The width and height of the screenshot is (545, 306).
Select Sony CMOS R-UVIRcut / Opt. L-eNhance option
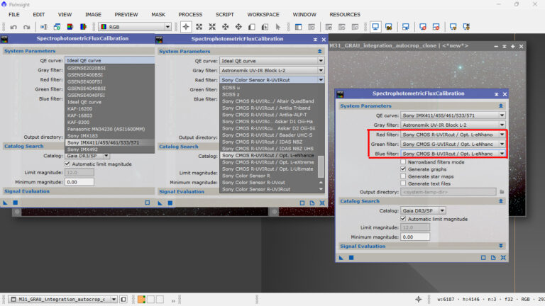pos(269,155)
